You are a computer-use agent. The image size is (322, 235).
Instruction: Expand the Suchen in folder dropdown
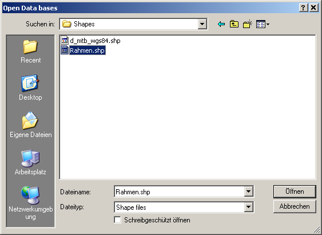pos(202,24)
